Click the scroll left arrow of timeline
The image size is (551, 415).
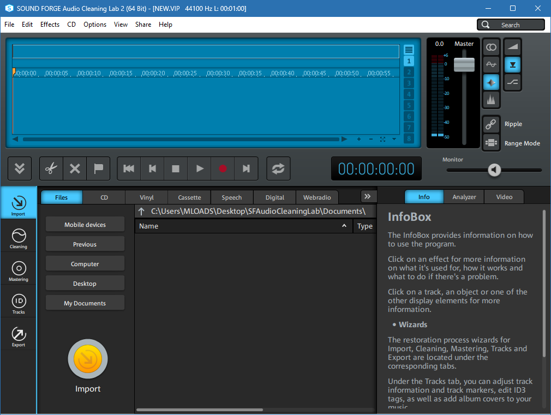15,139
